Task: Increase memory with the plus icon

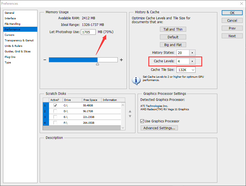Action: pos(121,60)
